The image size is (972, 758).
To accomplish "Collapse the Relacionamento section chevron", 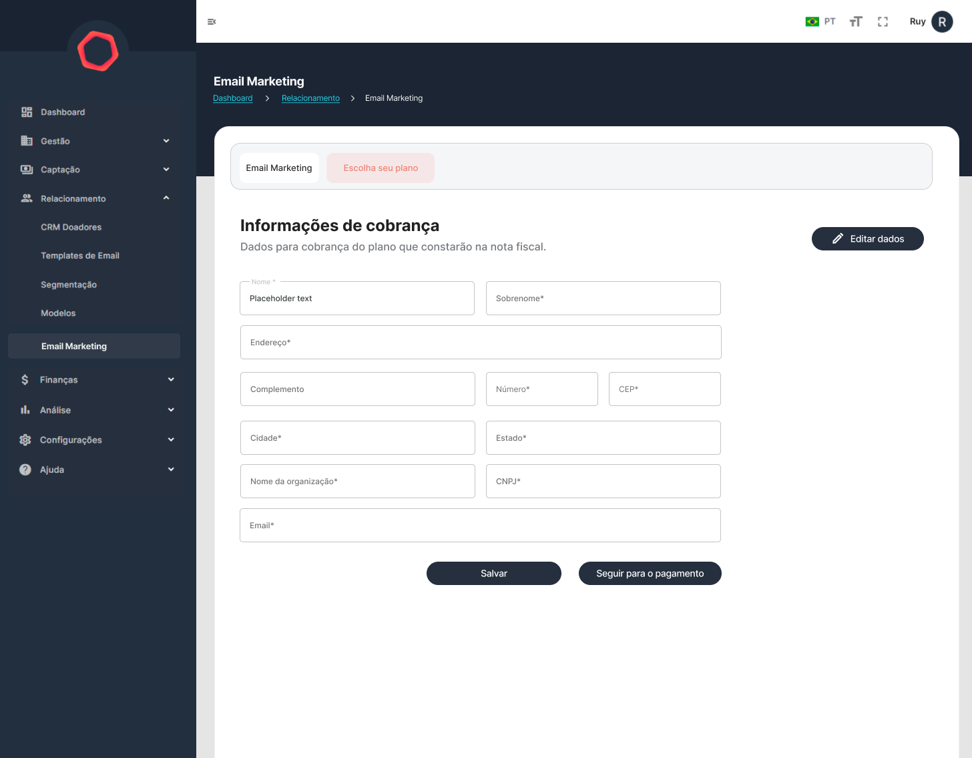I will click(166, 198).
